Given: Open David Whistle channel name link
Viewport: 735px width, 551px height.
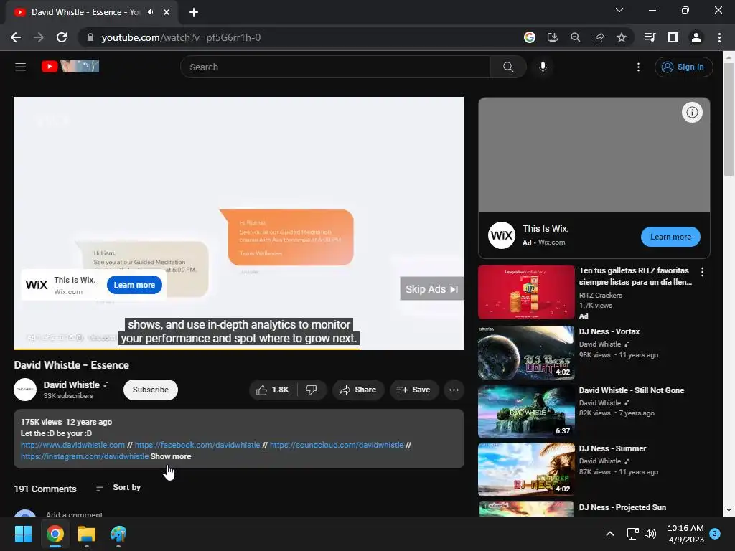Looking at the screenshot, I should point(72,385).
